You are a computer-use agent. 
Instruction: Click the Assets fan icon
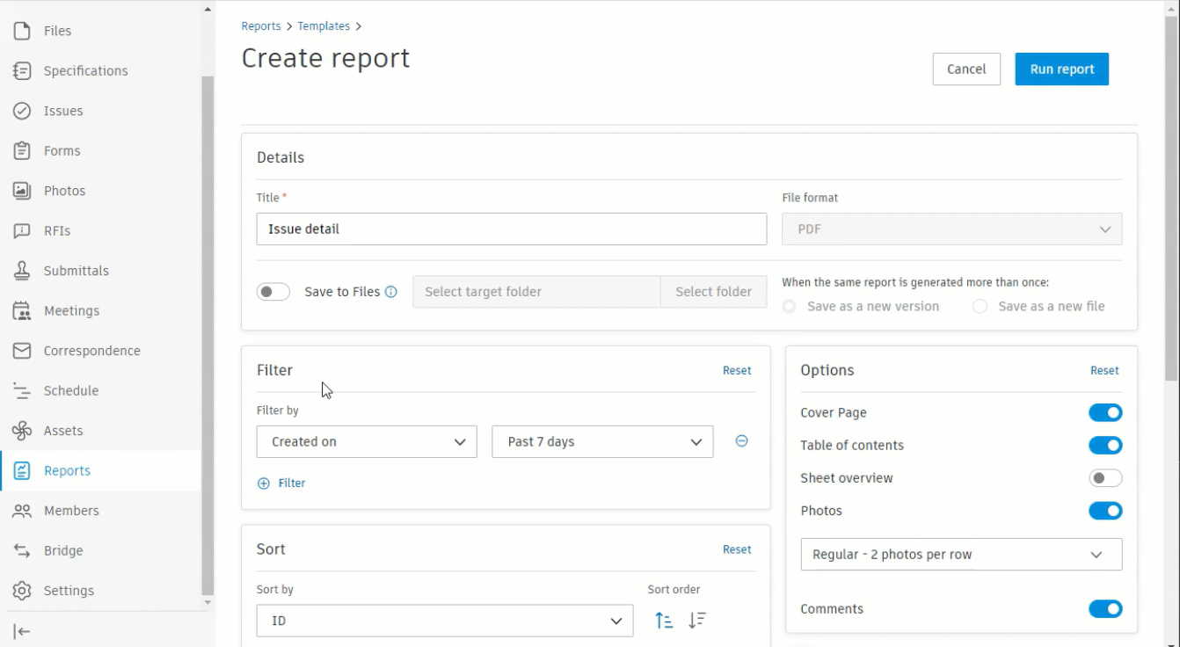(x=22, y=431)
